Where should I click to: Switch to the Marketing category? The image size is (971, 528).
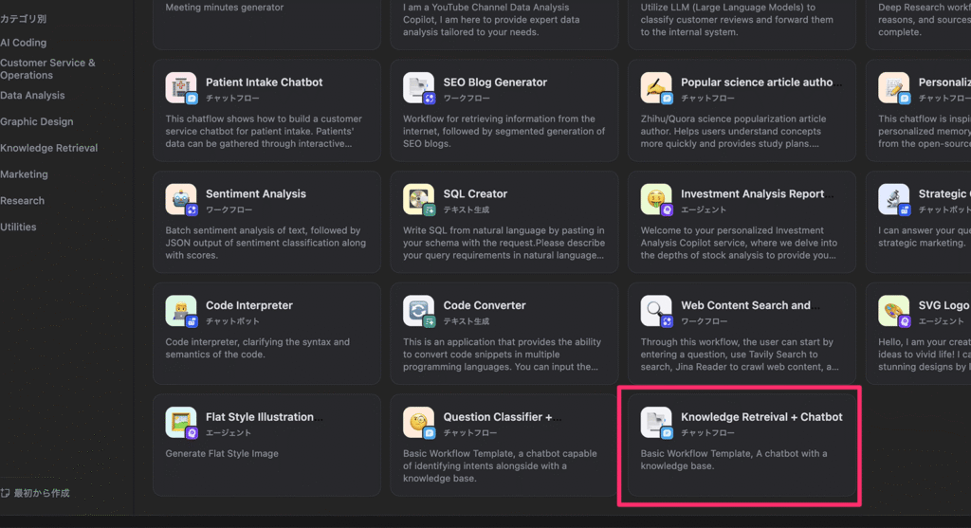pyautogui.click(x=24, y=174)
